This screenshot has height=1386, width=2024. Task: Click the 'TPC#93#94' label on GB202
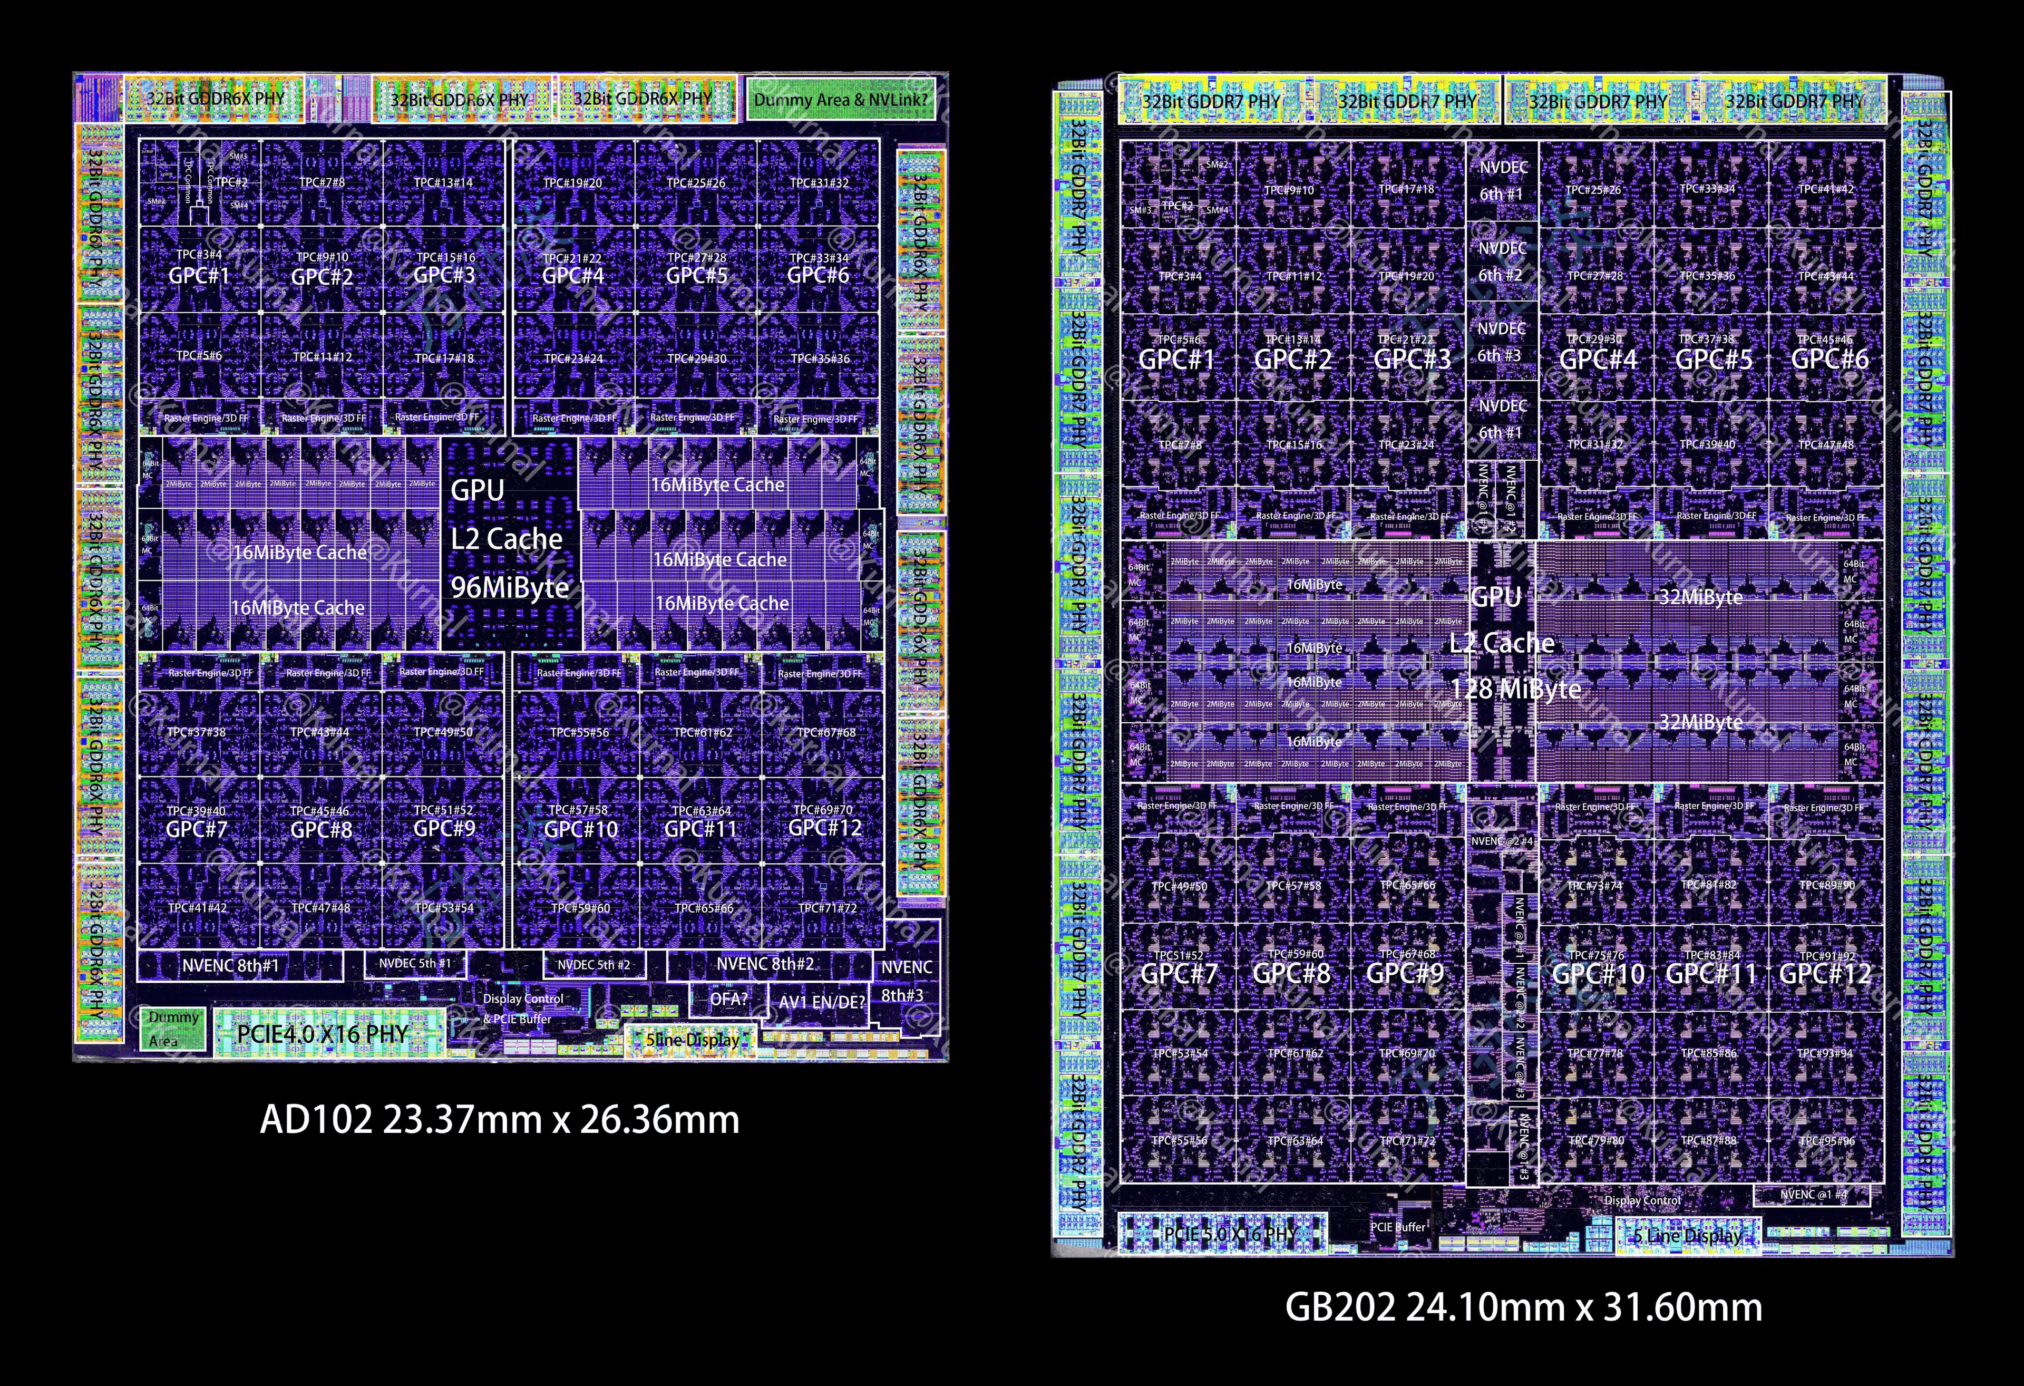[x=1825, y=1054]
